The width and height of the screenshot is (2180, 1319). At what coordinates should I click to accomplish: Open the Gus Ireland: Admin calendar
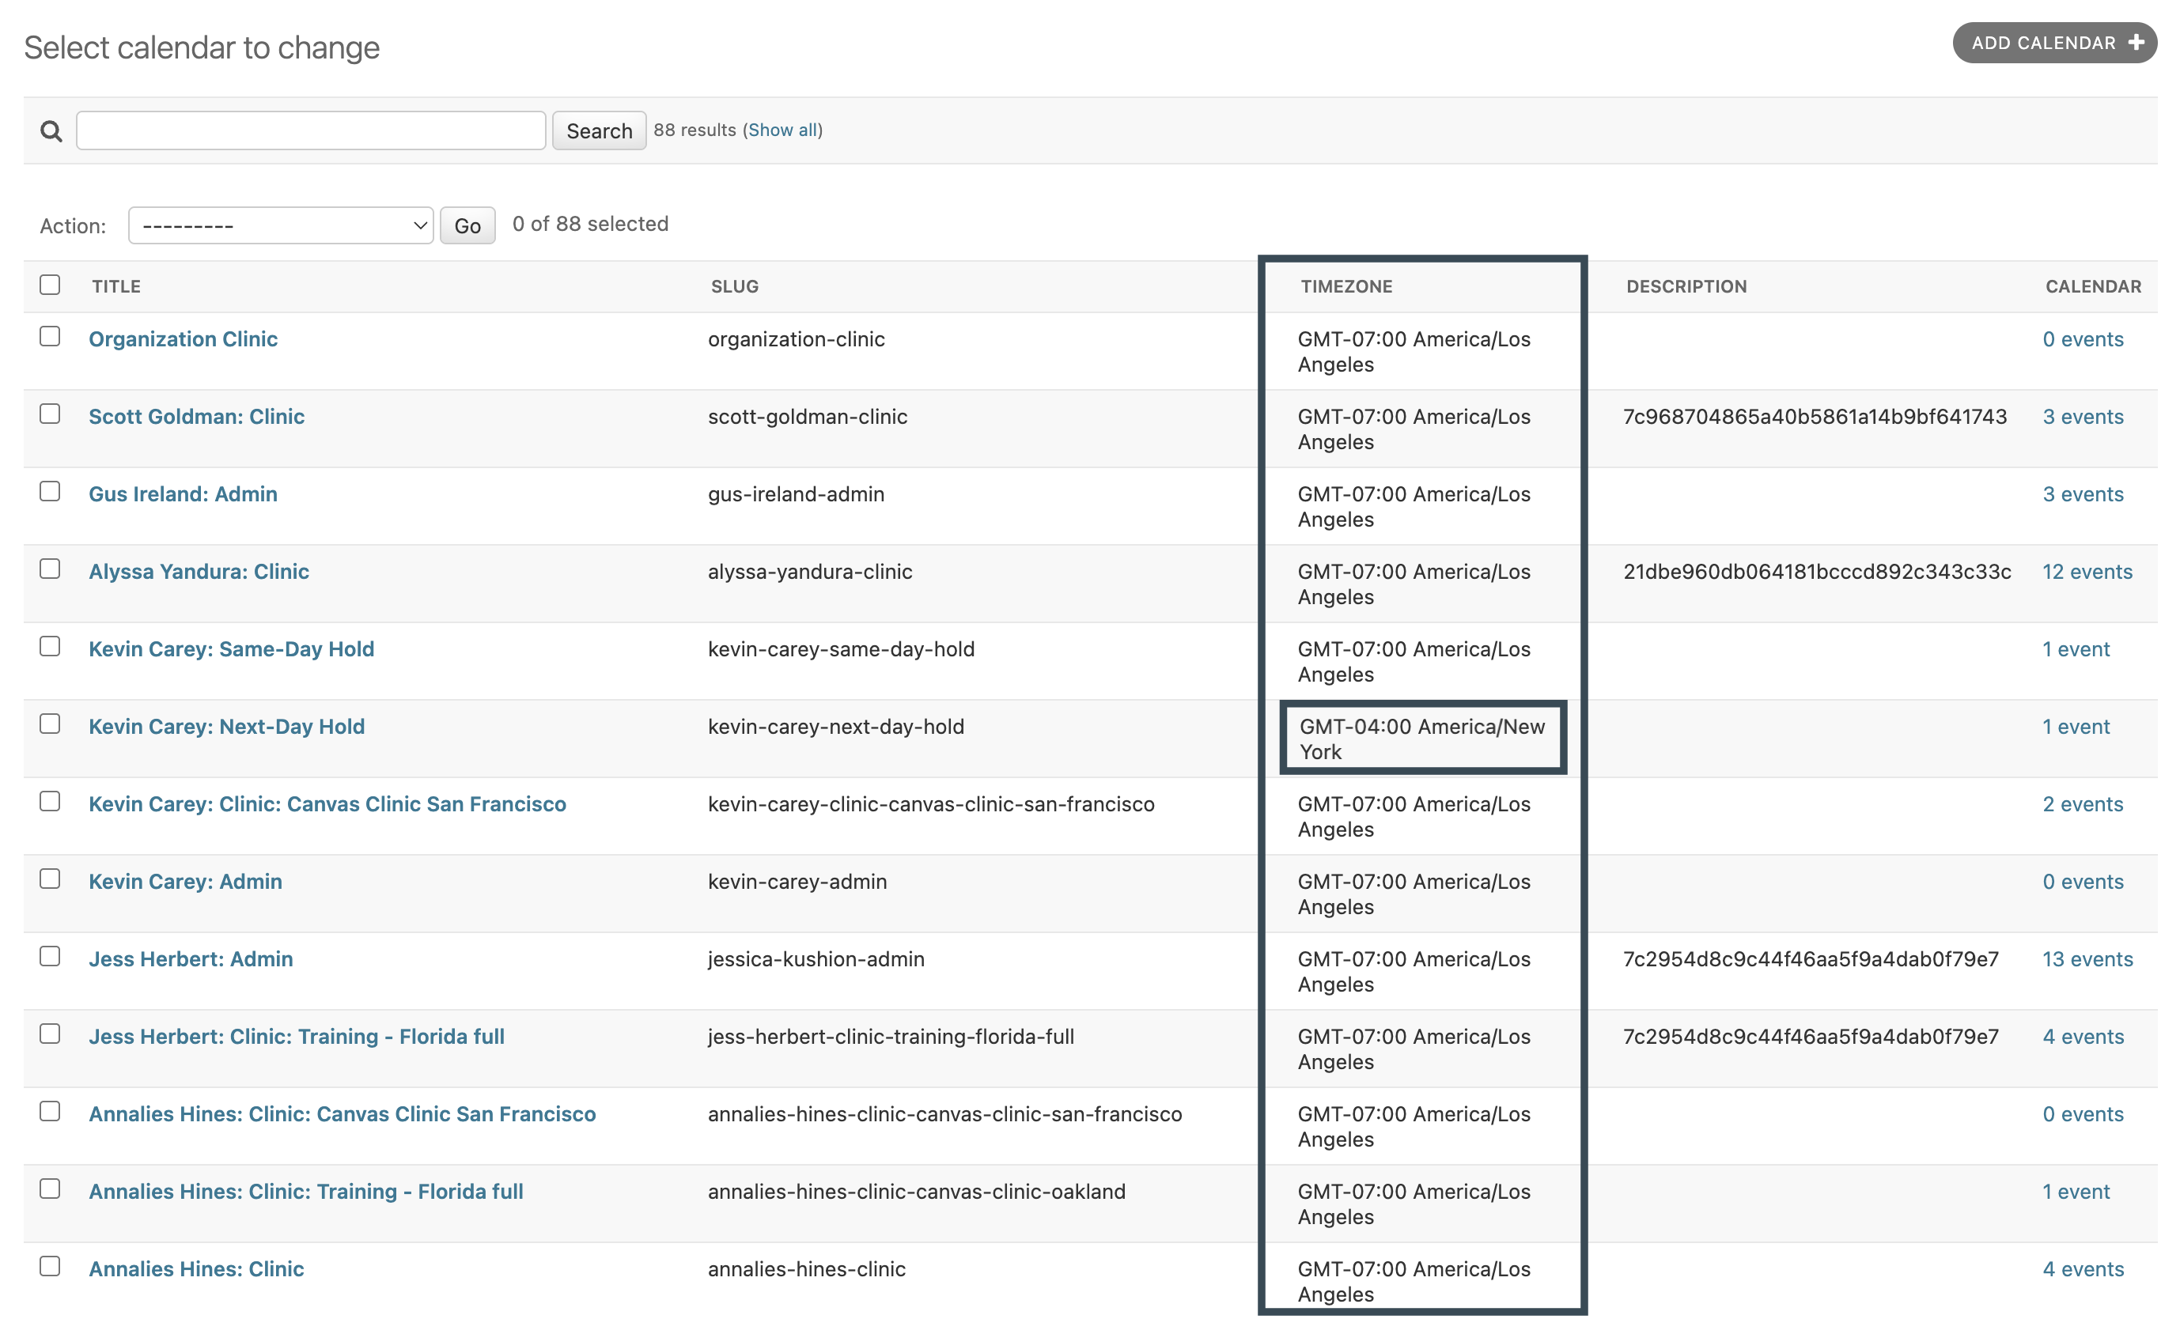click(x=184, y=494)
